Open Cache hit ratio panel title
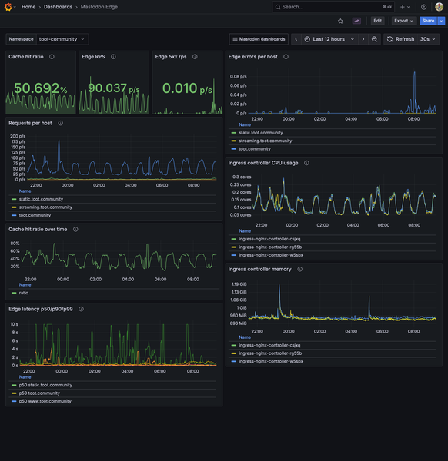This screenshot has width=448, height=461. pyautogui.click(x=26, y=57)
